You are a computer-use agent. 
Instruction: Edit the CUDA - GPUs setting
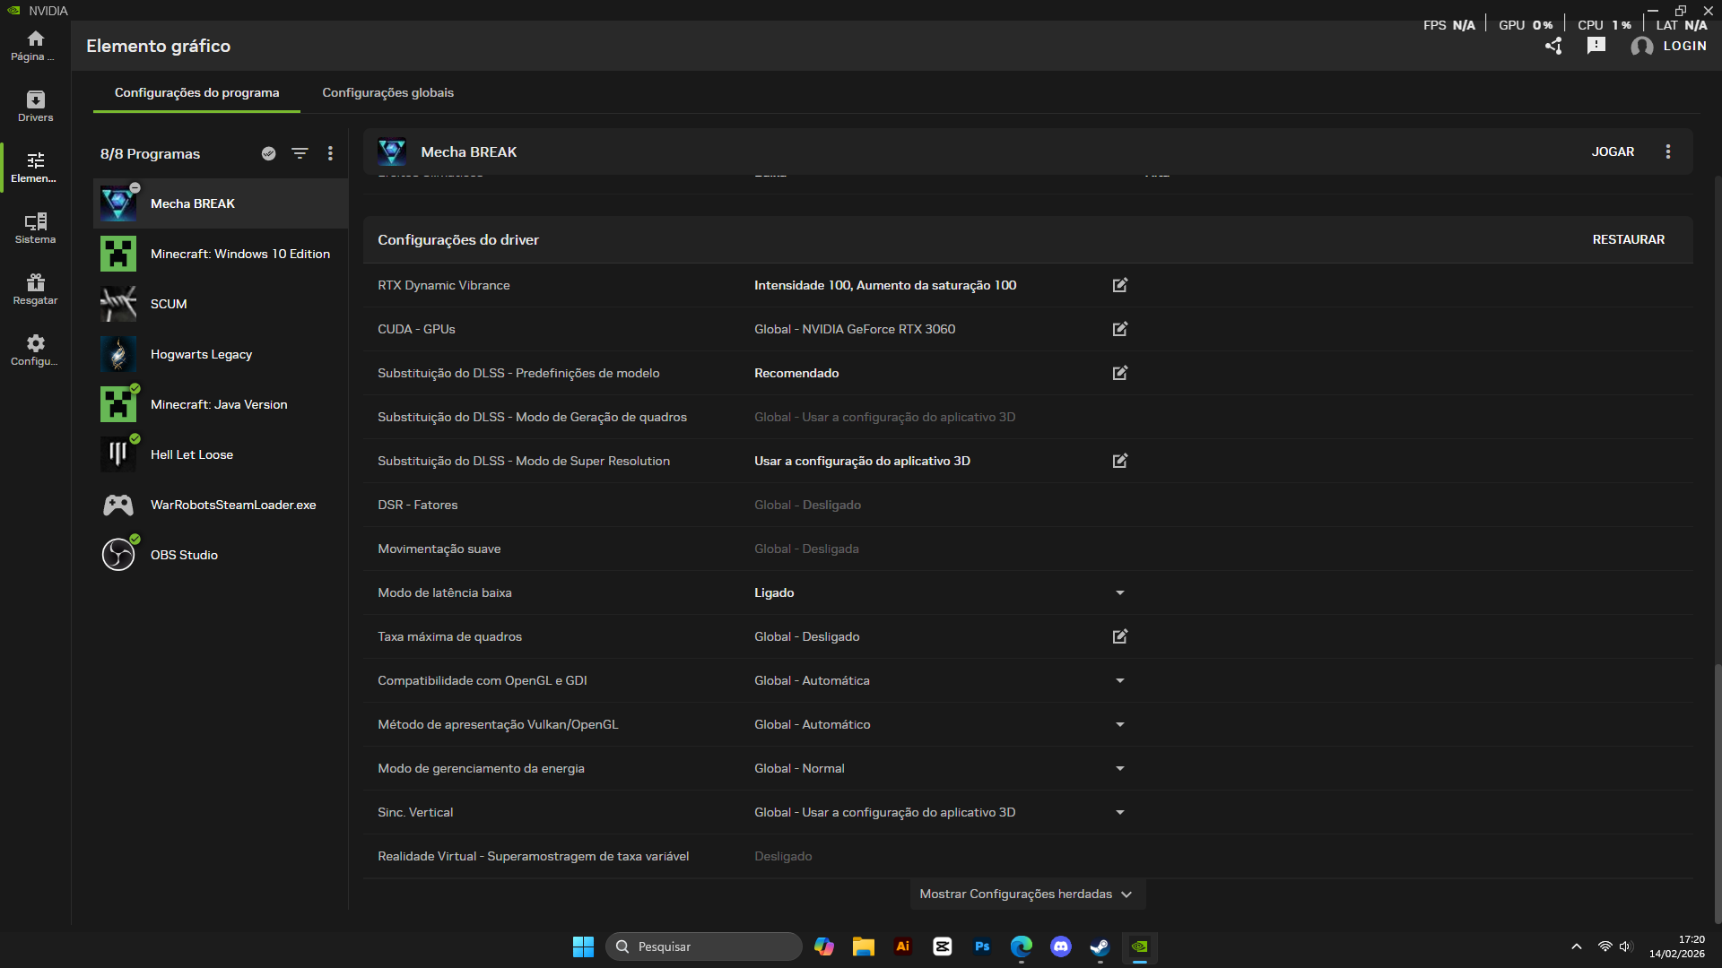pyautogui.click(x=1120, y=329)
